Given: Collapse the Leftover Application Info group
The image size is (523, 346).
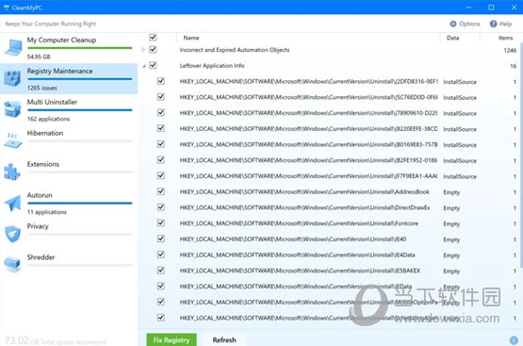Looking at the screenshot, I should [144, 66].
